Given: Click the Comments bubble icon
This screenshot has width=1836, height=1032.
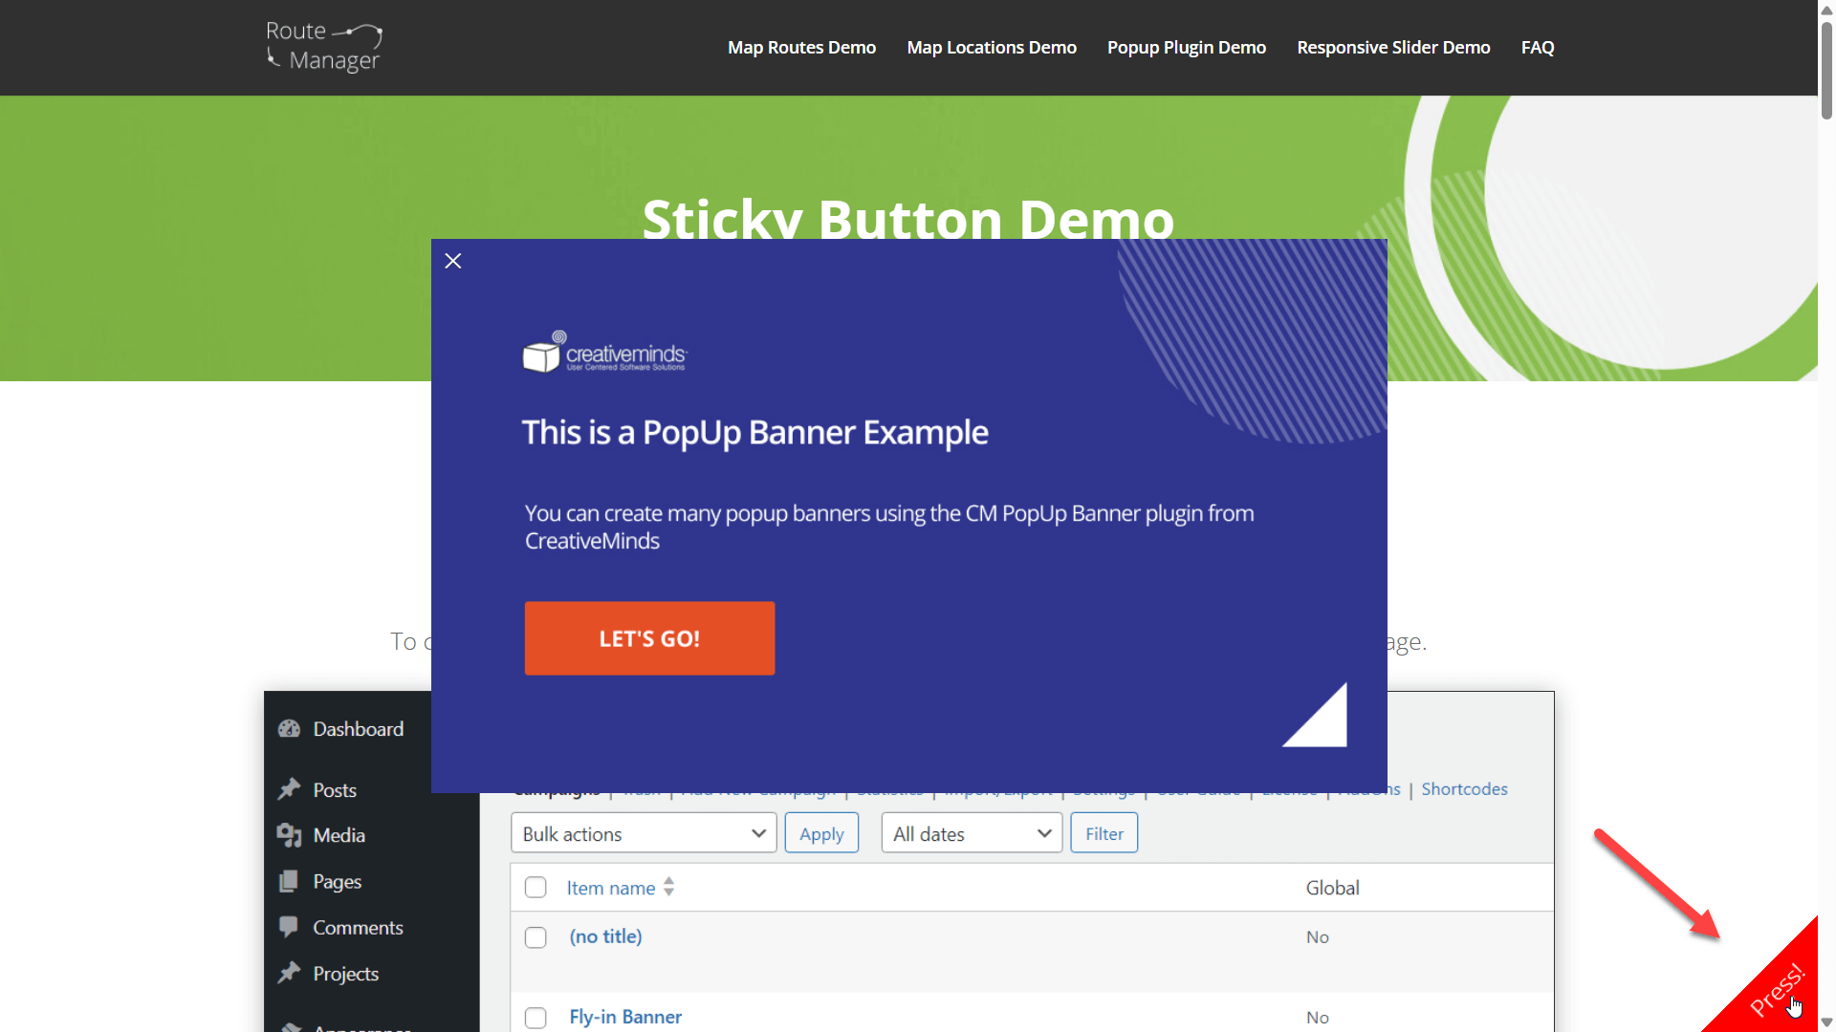Looking at the screenshot, I should pos(289,927).
